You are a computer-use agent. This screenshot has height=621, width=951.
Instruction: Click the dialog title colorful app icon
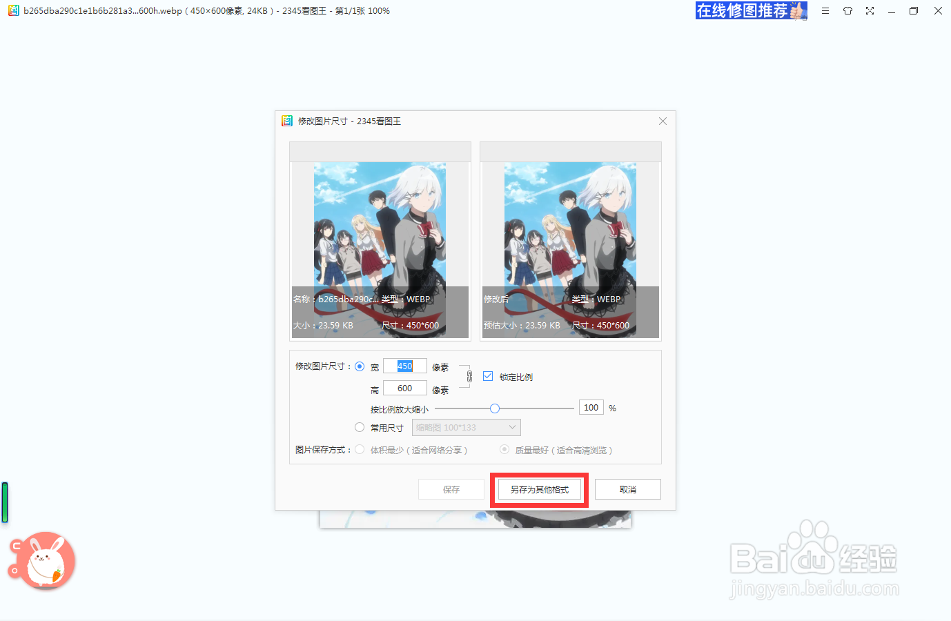pos(287,121)
